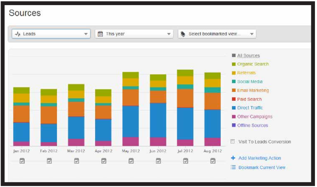The image size is (317, 187).
Task: Click marketing action icon under Jul 2012
Action: click(x=186, y=161)
